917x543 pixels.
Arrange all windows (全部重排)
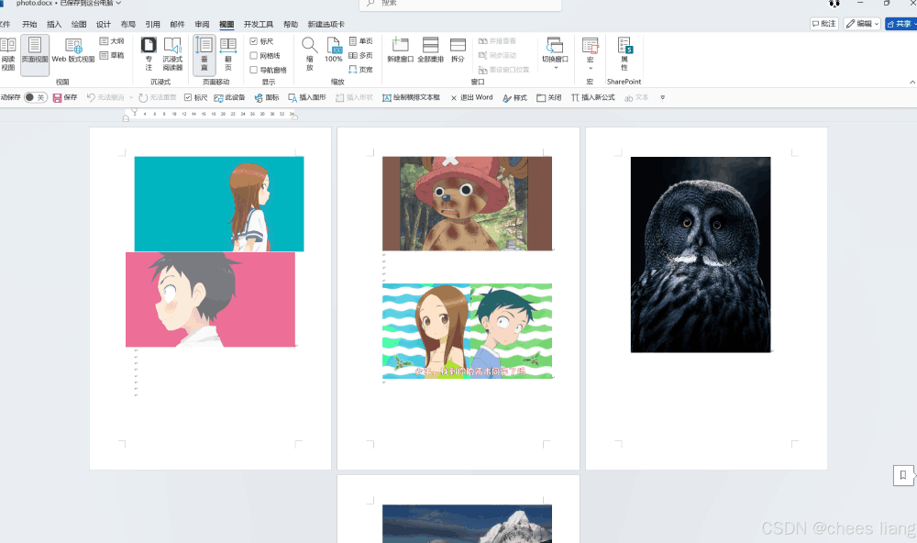click(430, 52)
